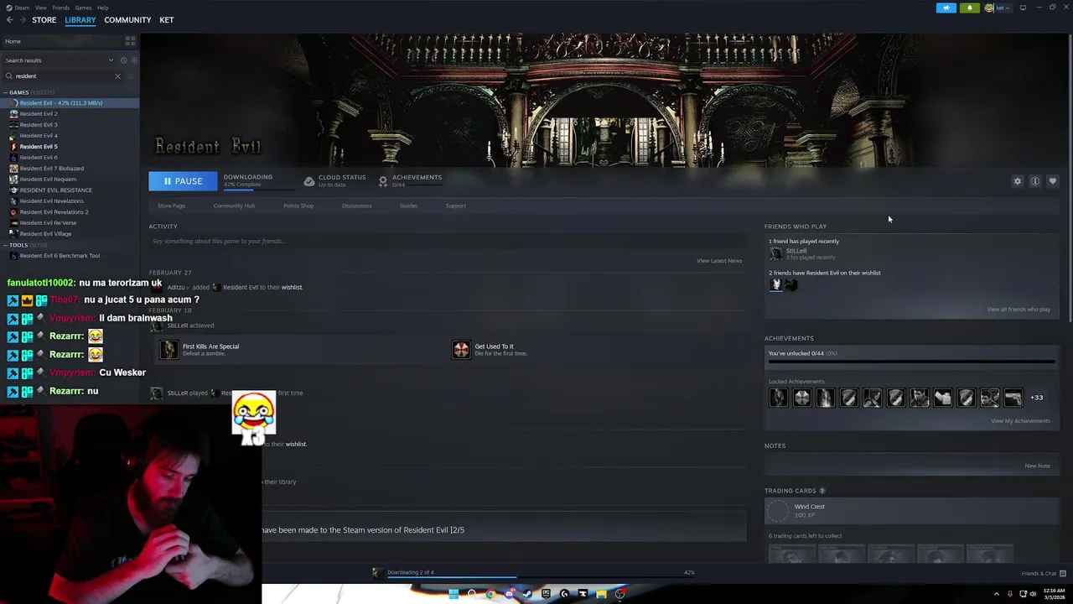
Task: Switch to Big Picture mode icon
Action: pos(1023,8)
